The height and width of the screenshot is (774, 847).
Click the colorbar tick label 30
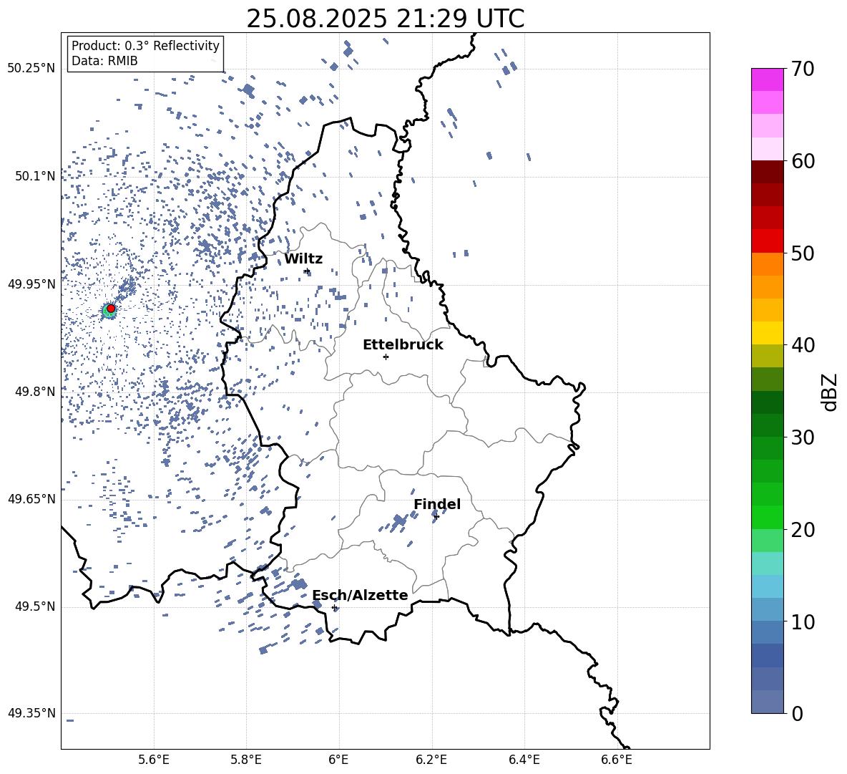803,437
